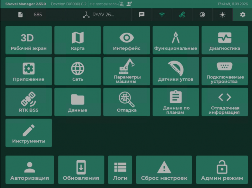
Task: Click the users icon in the title bar
Action: tap(129, 4)
